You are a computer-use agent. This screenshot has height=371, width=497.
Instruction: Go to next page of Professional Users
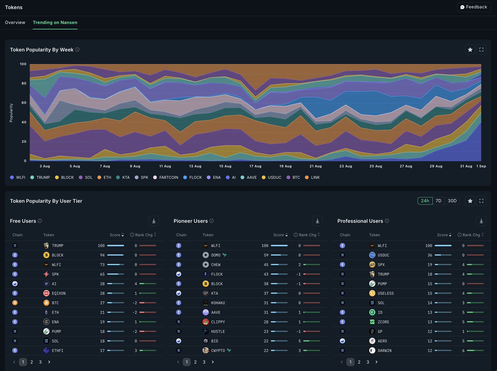[x=376, y=362]
